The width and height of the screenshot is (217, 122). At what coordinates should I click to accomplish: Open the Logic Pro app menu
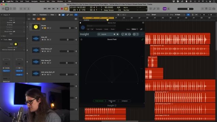(10, 1)
